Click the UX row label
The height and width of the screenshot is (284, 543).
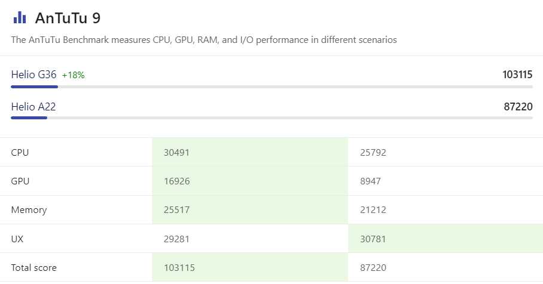click(x=17, y=239)
